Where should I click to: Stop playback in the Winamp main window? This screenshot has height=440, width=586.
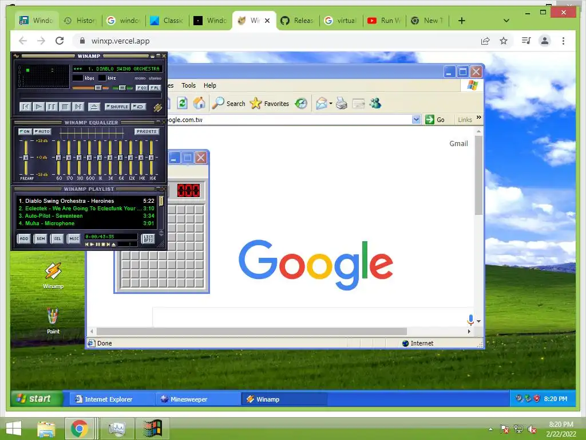[x=65, y=107]
